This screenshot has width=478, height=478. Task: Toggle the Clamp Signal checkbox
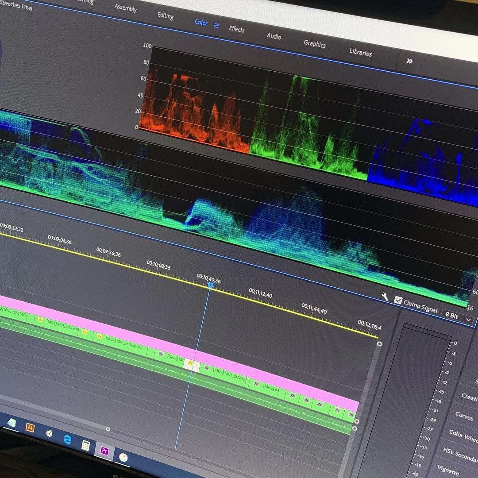point(398,300)
